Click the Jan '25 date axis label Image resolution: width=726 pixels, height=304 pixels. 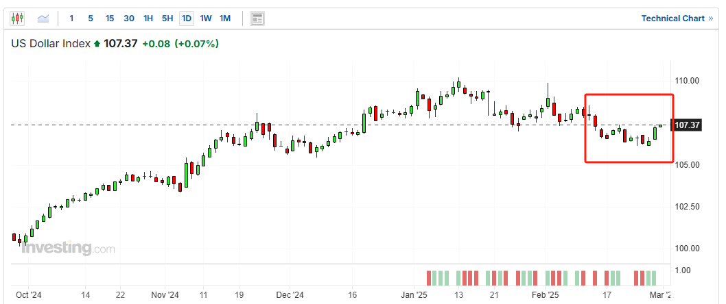coord(414,294)
